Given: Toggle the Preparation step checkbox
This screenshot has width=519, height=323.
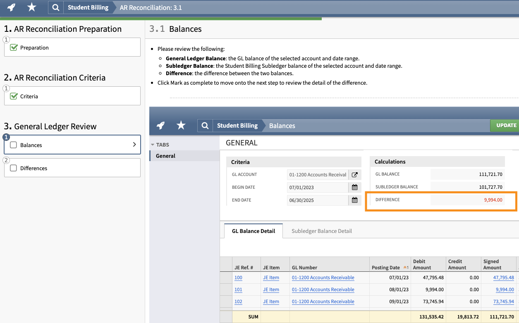Looking at the screenshot, I should click(x=13, y=47).
